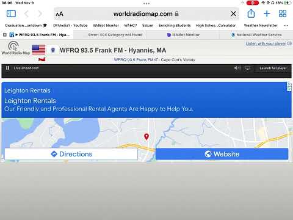Open the High School Calculator bookmark
The height and width of the screenshot is (220, 293).
(215, 26)
